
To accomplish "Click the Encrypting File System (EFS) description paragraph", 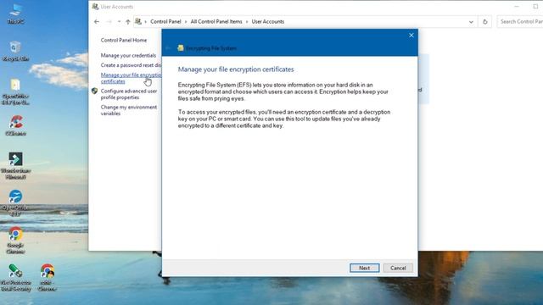I will (283, 91).
